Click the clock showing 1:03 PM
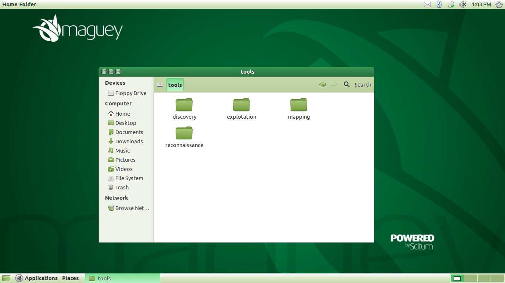Screen dimensions: 505x283 [481, 4]
